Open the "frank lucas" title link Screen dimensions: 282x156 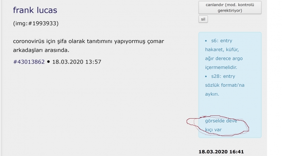click(35, 10)
